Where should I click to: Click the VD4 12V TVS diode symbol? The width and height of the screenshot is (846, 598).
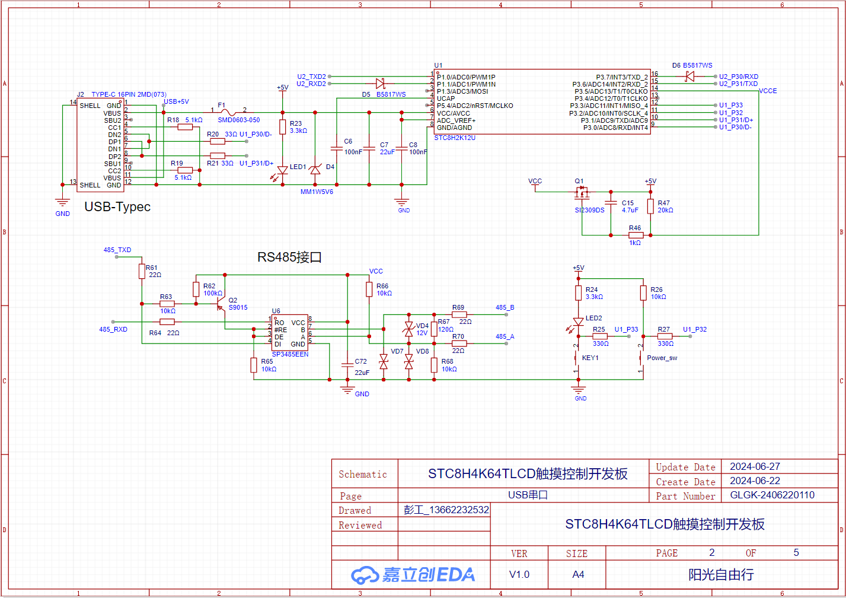408,329
